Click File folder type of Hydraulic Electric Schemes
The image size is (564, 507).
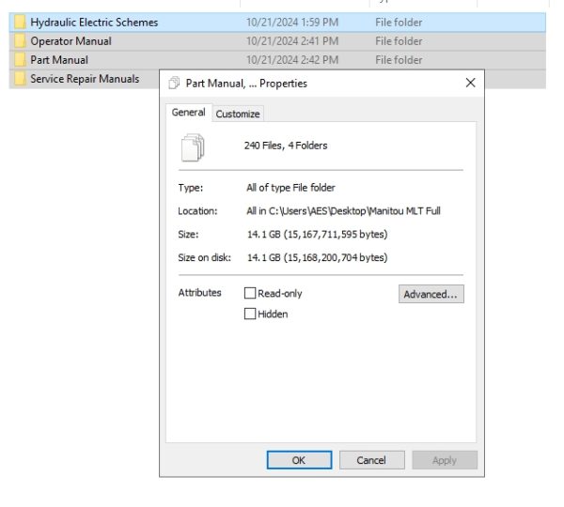click(x=399, y=23)
